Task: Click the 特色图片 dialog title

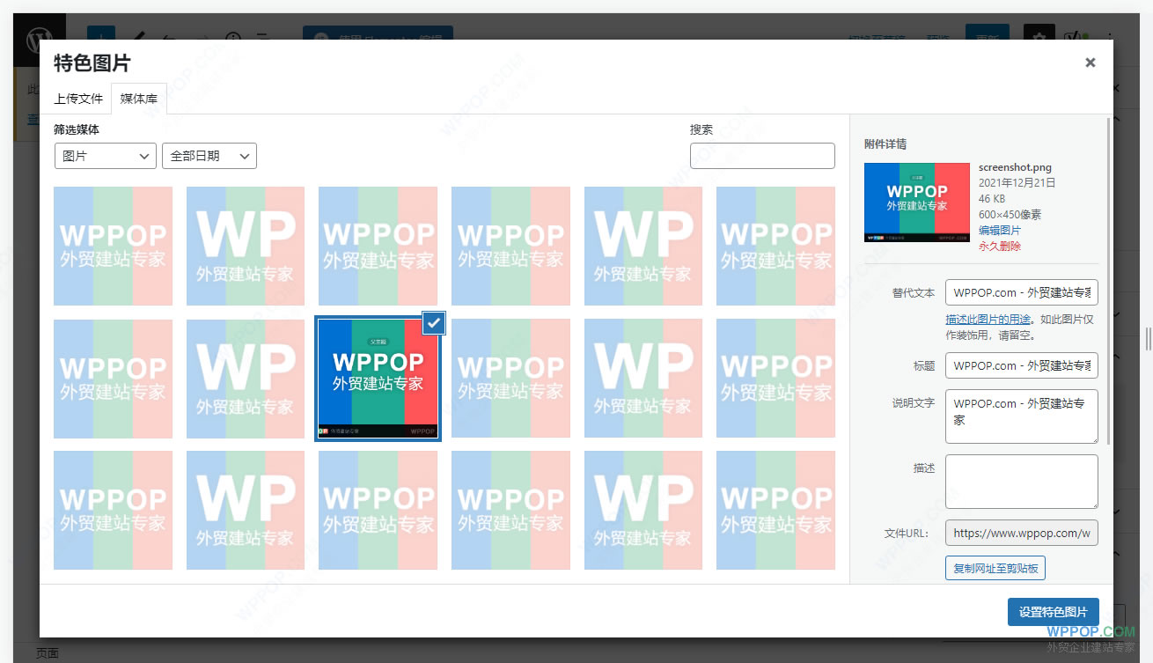Action: pyautogui.click(x=92, y=63)
